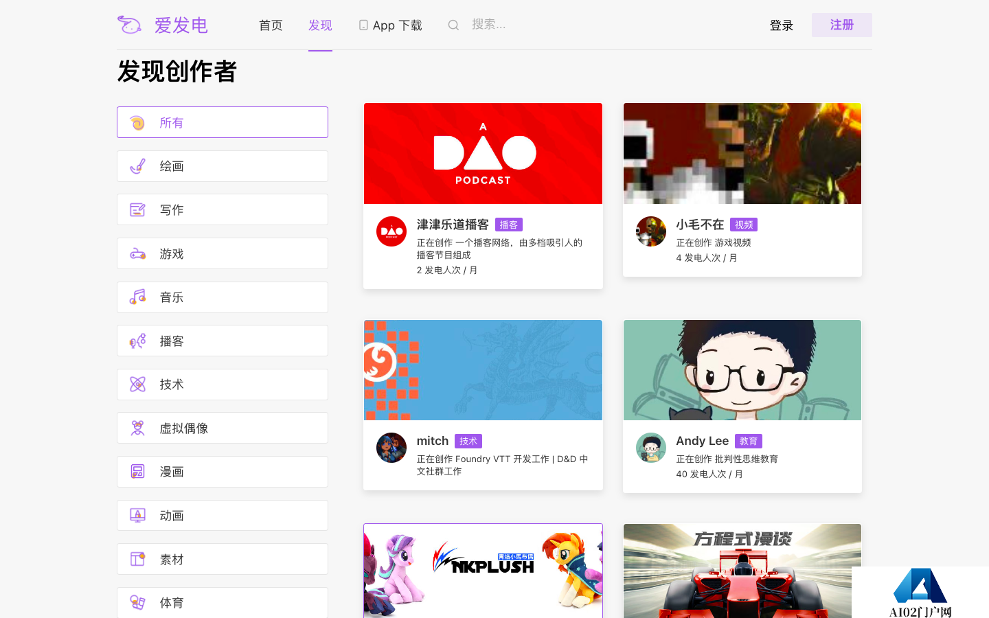Click the 写作 writing icon
The image size is (989, 618).
tap(137, 210)
